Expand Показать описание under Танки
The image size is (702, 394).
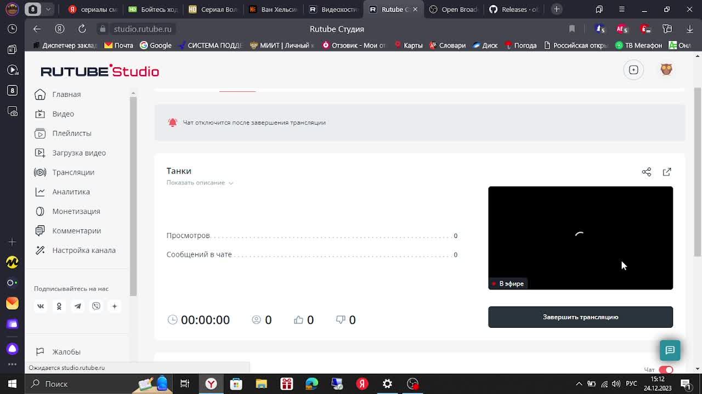click(200, 183)
